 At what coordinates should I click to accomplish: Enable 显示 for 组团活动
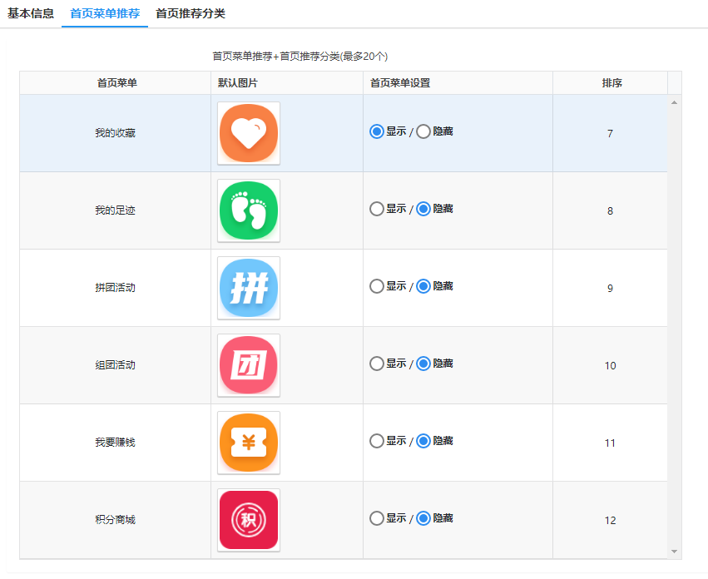[x=377, y=364]
